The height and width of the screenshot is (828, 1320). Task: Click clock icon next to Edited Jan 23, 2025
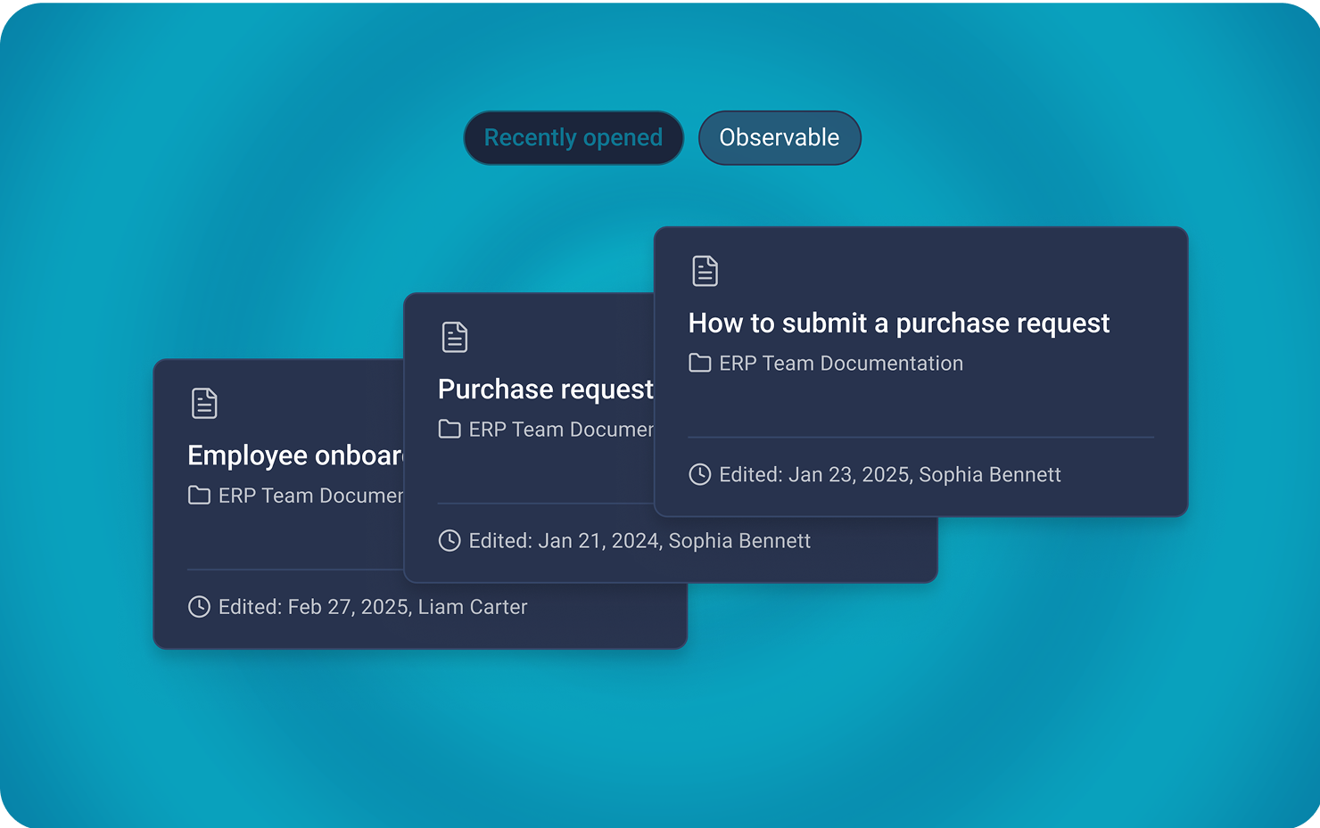[700, 475]
